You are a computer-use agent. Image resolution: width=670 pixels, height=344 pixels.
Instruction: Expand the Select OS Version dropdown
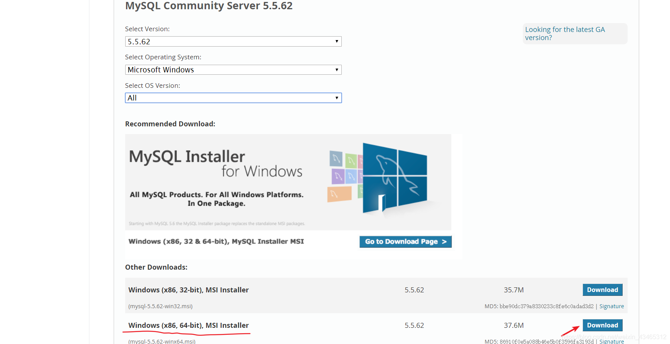pyautogui.click(x=233, y=98)
